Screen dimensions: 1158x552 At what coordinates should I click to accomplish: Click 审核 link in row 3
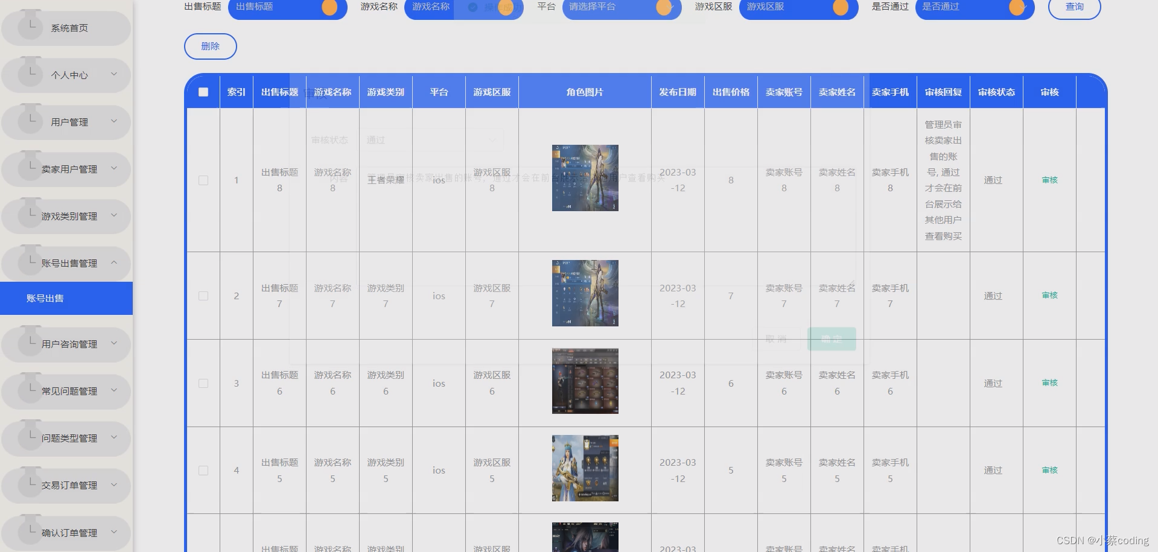[x=1049, y=382]
